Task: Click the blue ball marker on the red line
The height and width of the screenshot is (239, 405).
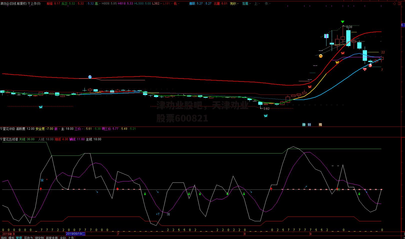Action: (90, 77)
